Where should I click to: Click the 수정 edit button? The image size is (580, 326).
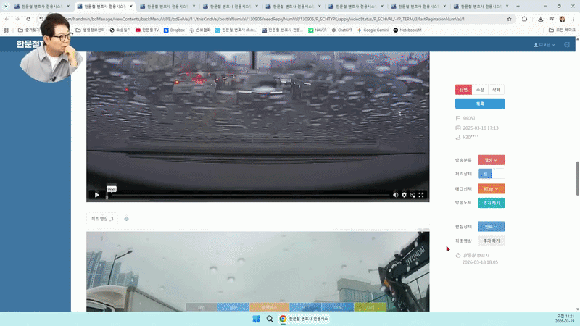pos(480,90)
